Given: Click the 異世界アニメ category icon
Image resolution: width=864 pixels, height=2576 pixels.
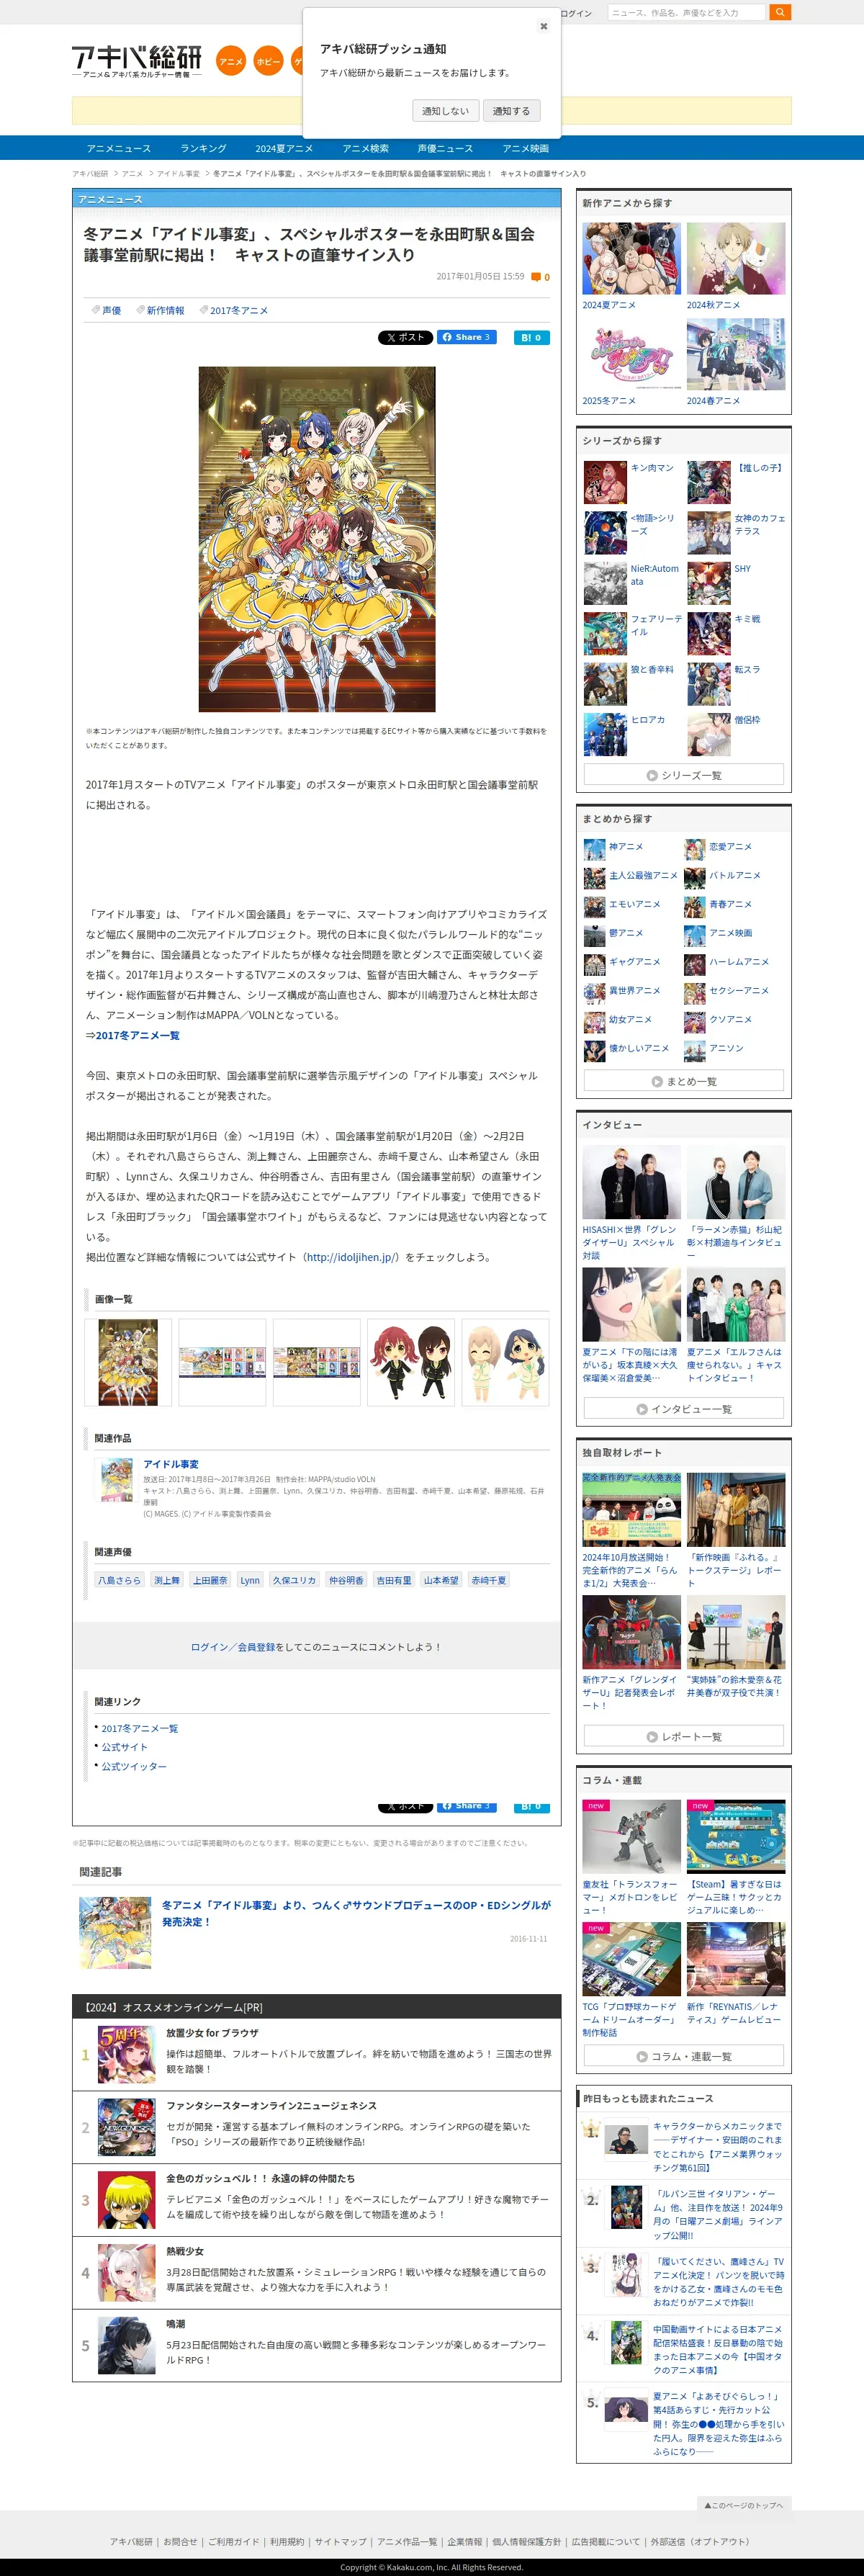Looking at the screenshot, I should tap(594, 993).
